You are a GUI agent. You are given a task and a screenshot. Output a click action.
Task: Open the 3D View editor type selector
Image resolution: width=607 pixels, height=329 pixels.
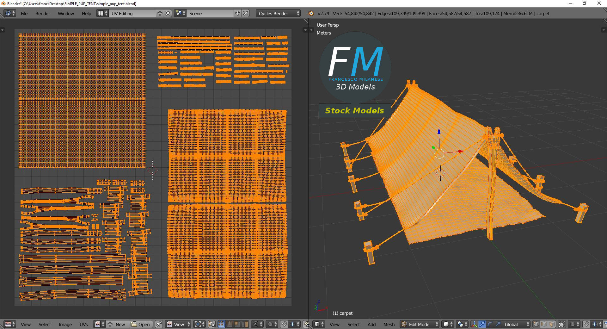click(x=319, y=324)
